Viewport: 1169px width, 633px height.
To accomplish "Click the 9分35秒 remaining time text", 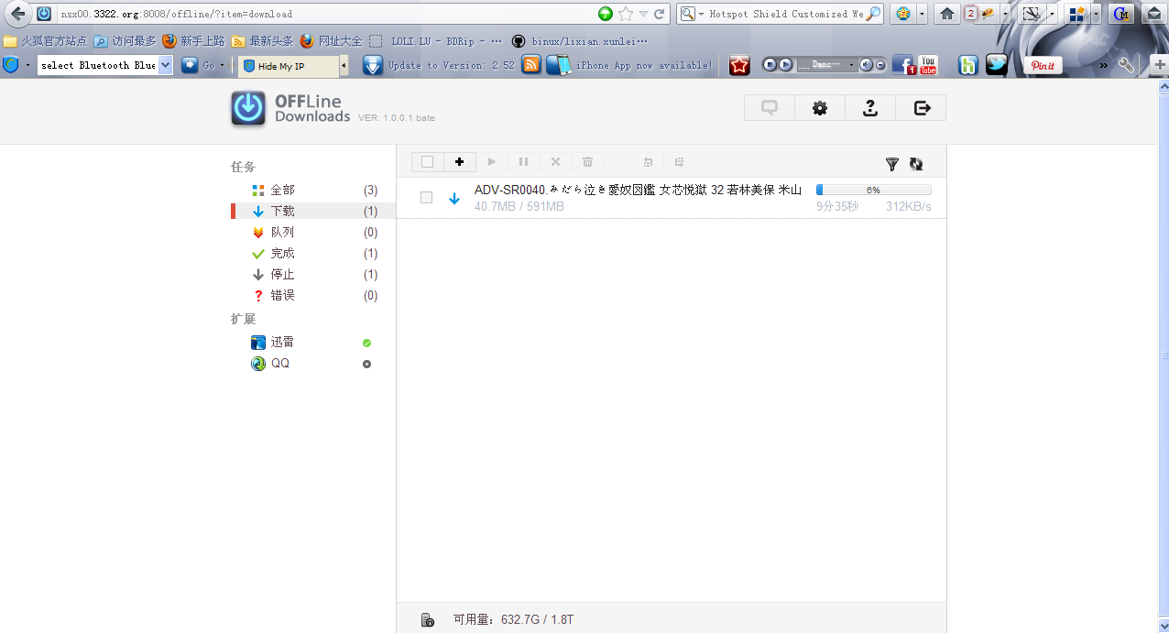I will click(837, 206).
